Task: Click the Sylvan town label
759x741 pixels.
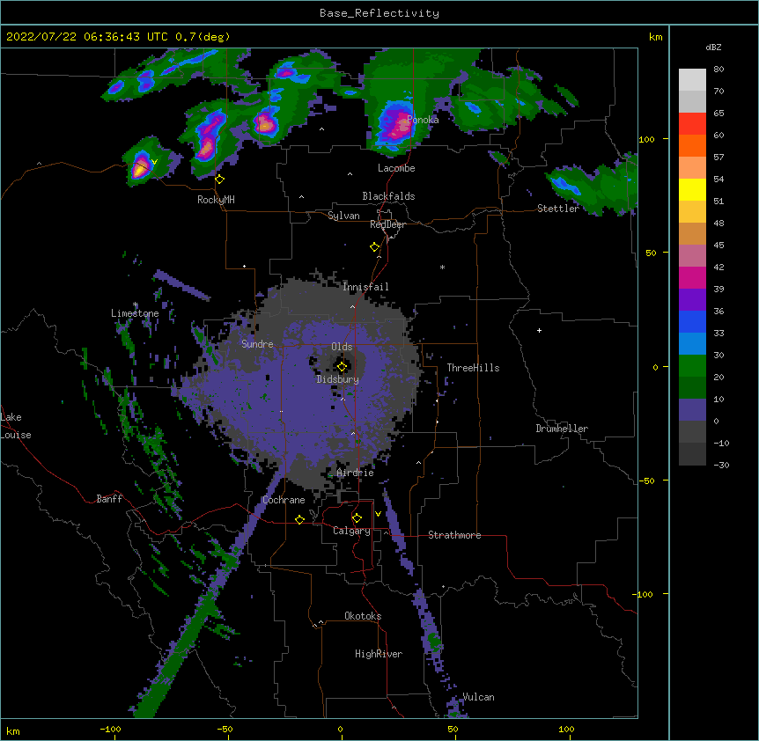Action: tap(343, 216)
